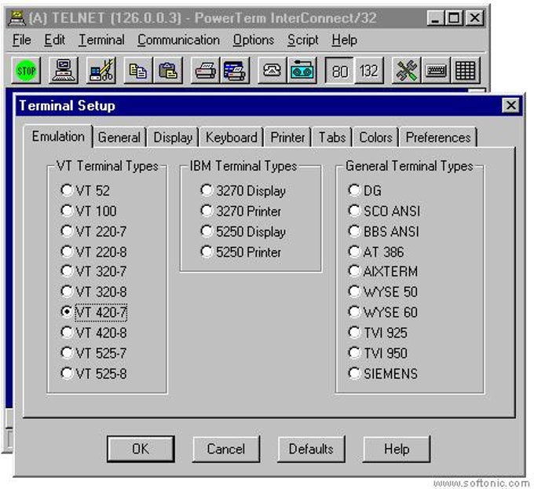Select the VT 100 terminal type
The width and height of the screenshot is (534, 489).
67,211
